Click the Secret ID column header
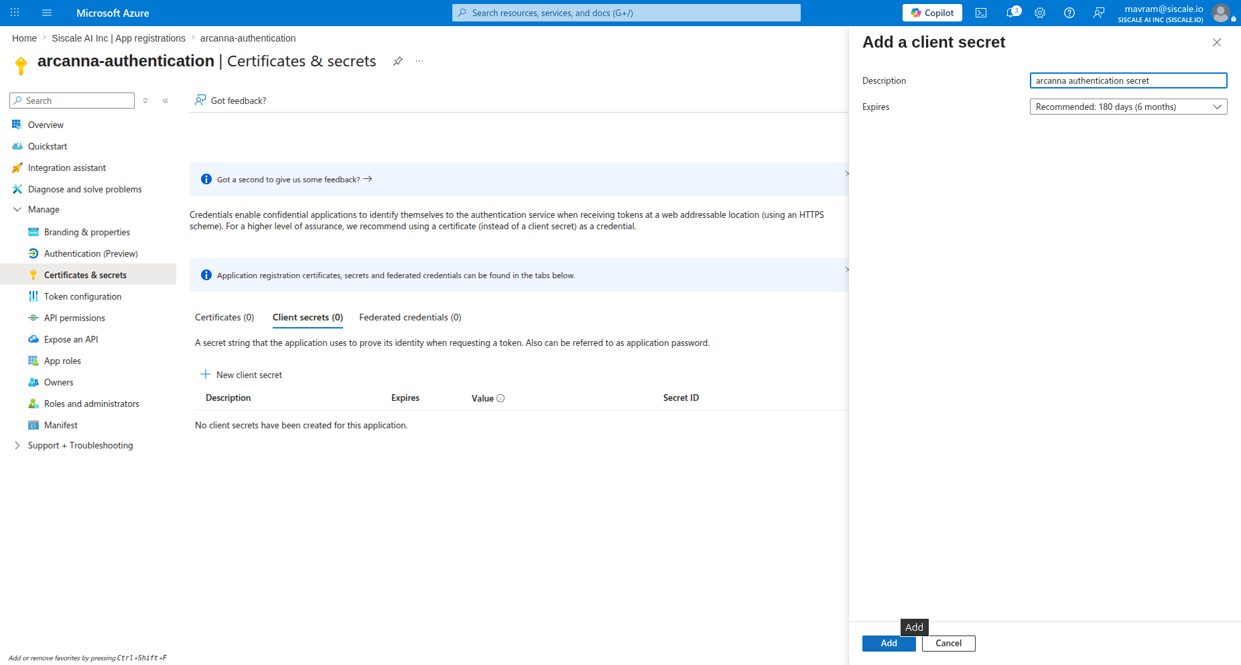This screenshot has height=665, width=1241. coord(681,398)
